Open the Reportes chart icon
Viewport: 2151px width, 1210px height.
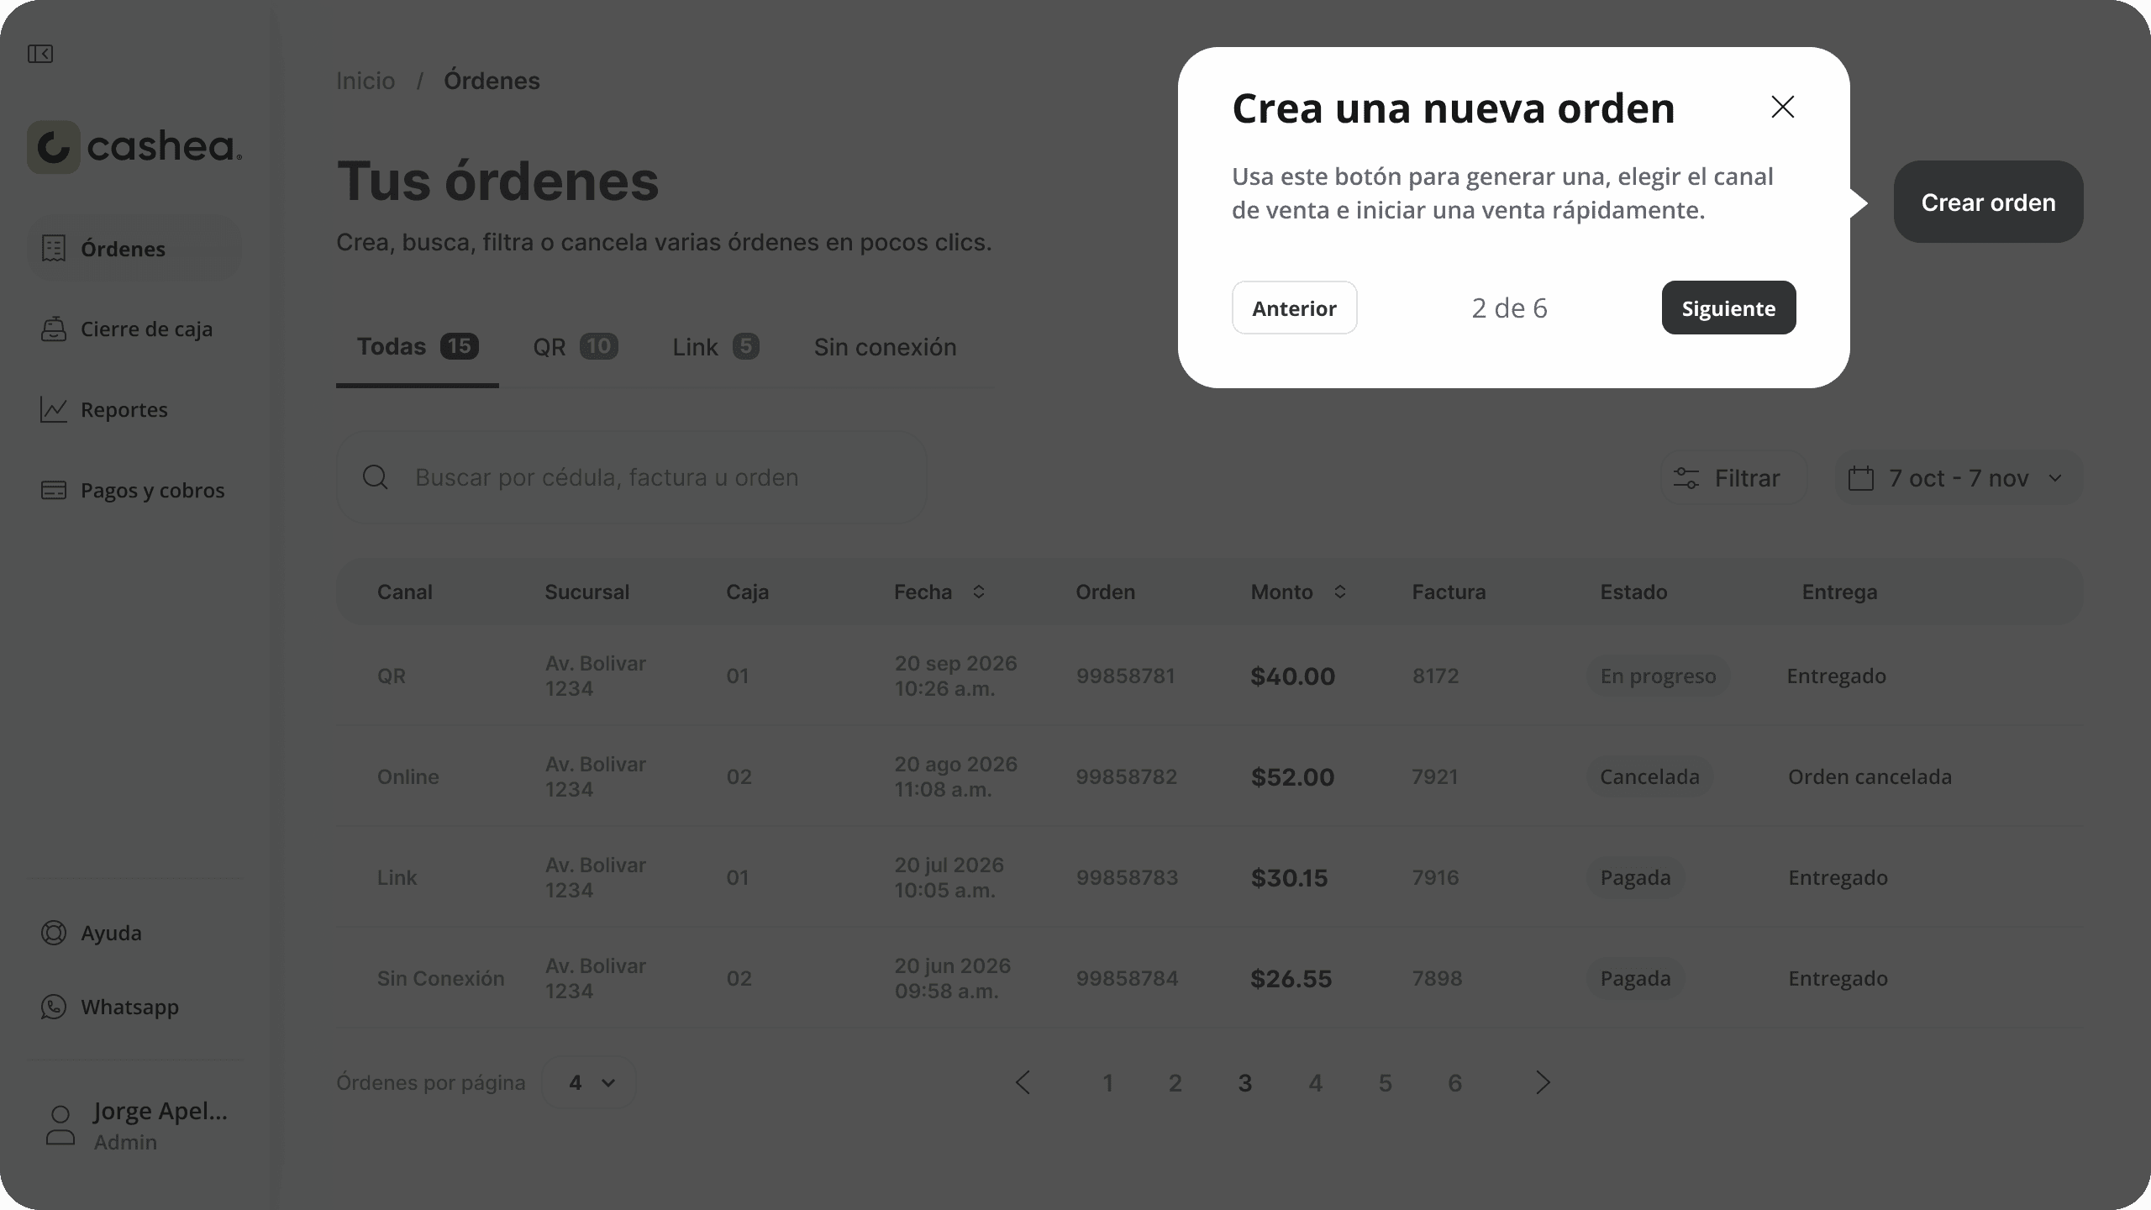click(x=54, y=410)
